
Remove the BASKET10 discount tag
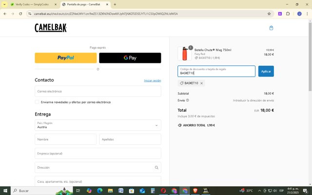pos(201,83)
